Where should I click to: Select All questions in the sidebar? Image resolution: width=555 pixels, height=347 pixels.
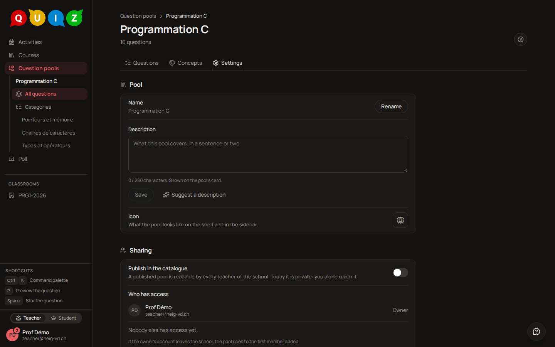coord(50,94)
